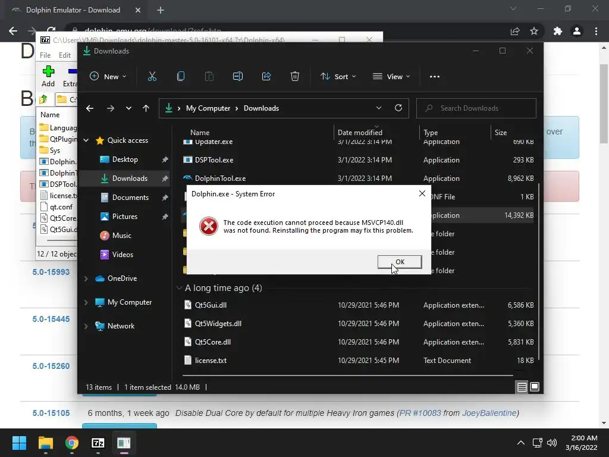
Task: Select the Qt5Core.dll file
Action: [x=357, y=342]
